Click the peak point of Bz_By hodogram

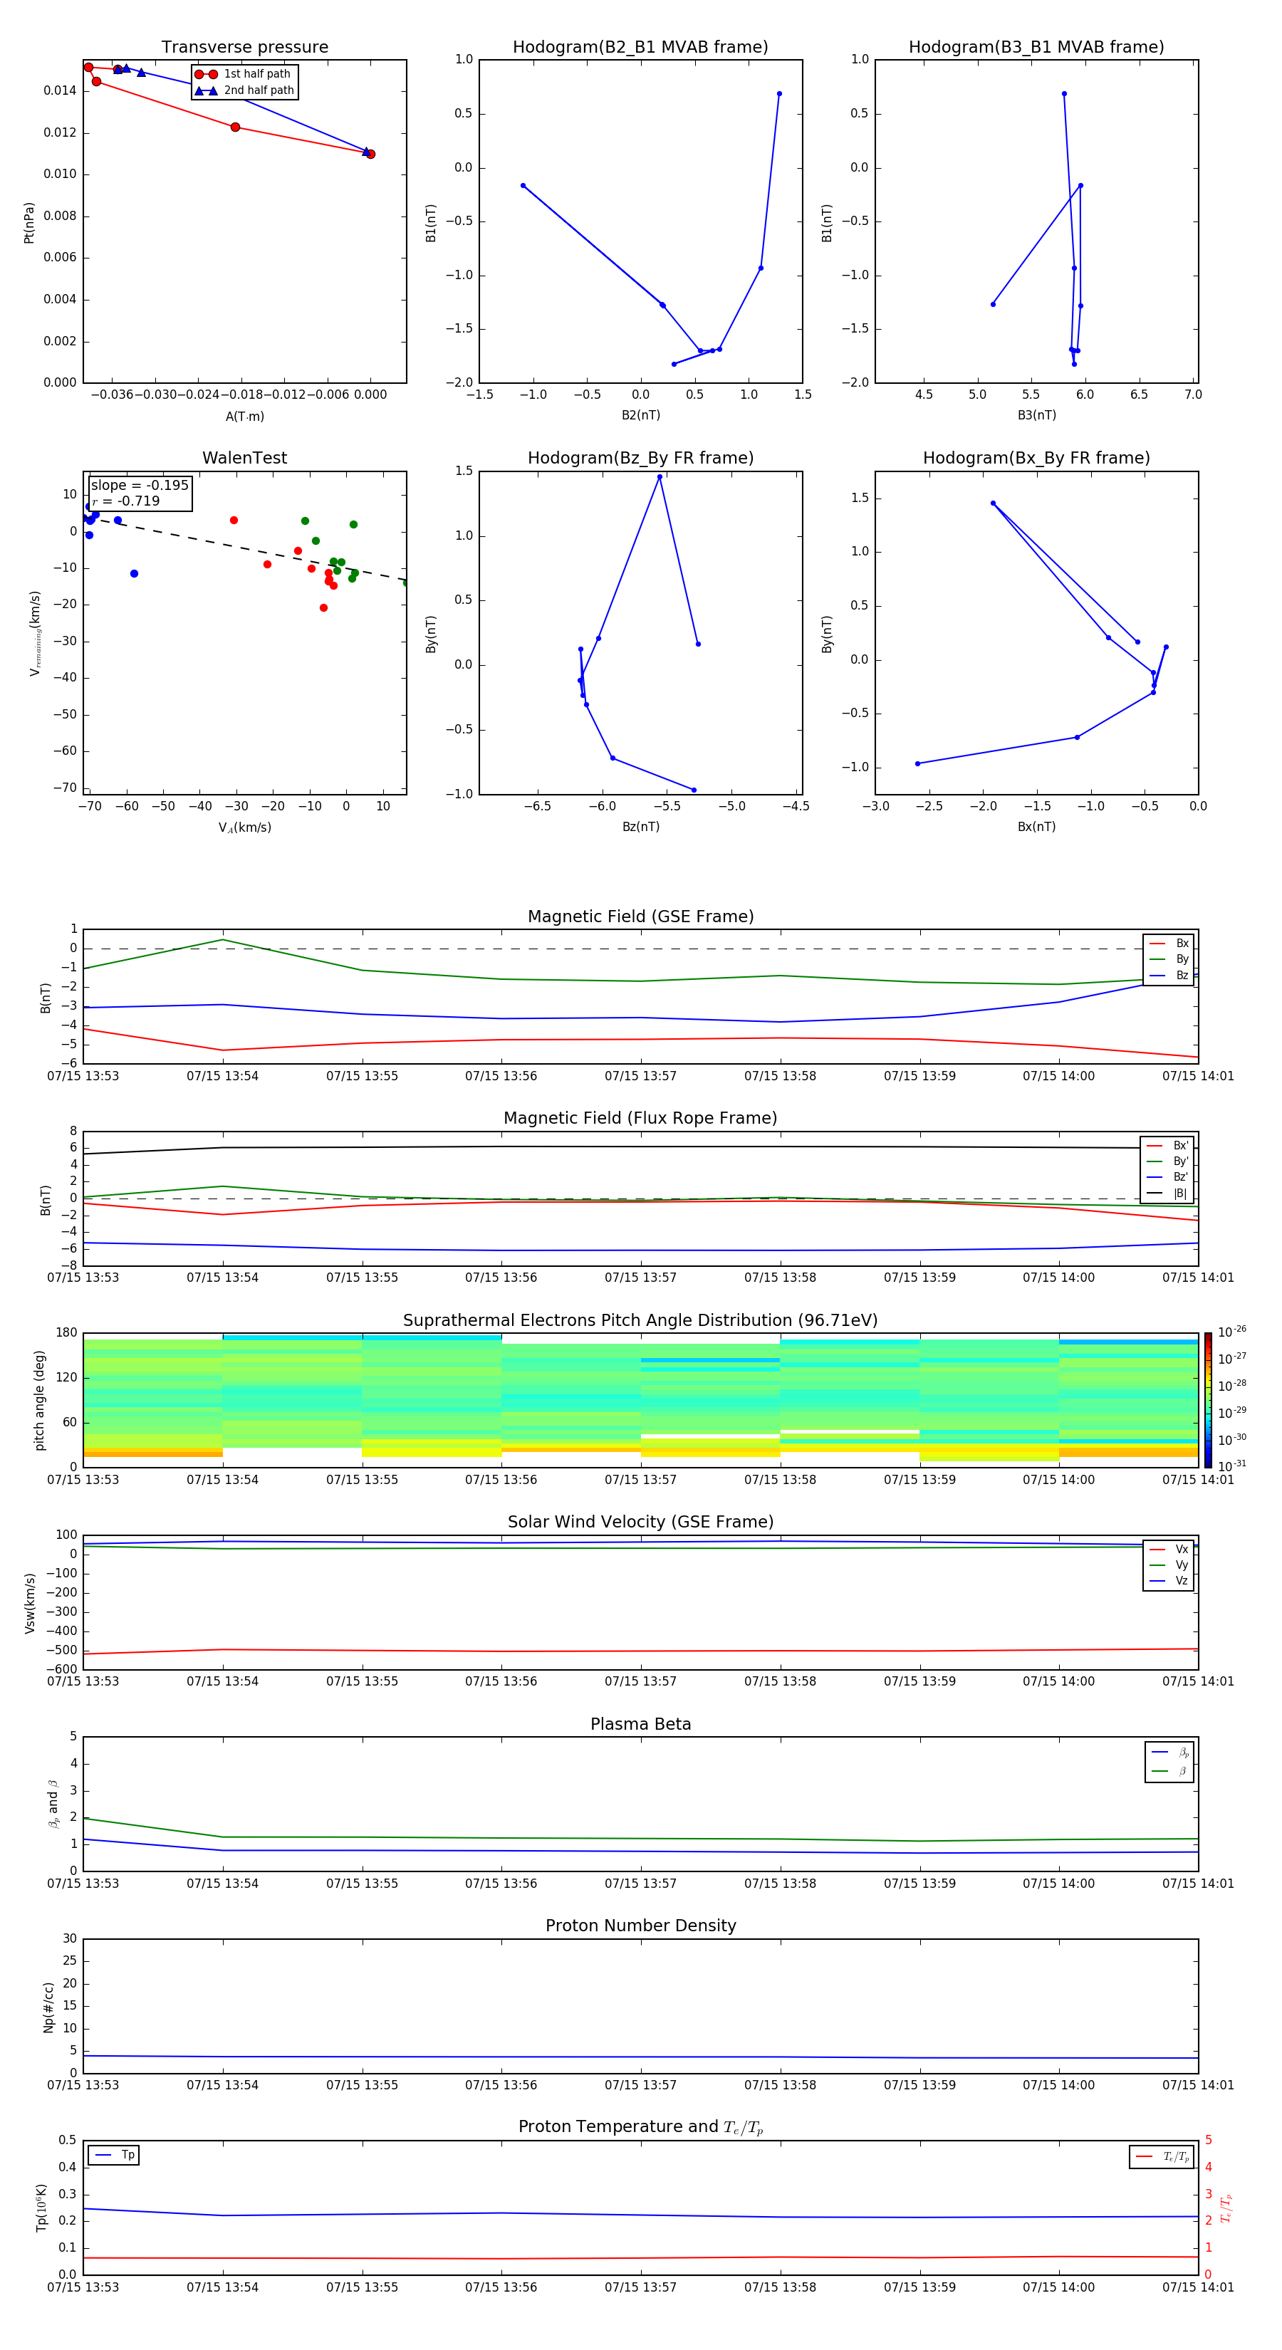click(x=660, y=477)
